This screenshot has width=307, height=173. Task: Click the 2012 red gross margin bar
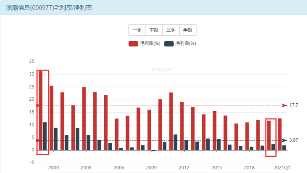point(182,126)
